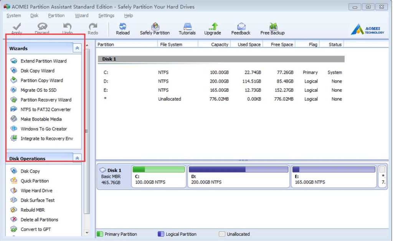Image resolution: width=393 pixels, height=241 pixels.
Task: Select the E: 165.00GB NTFS disk map block
Action: coord(334,176)
